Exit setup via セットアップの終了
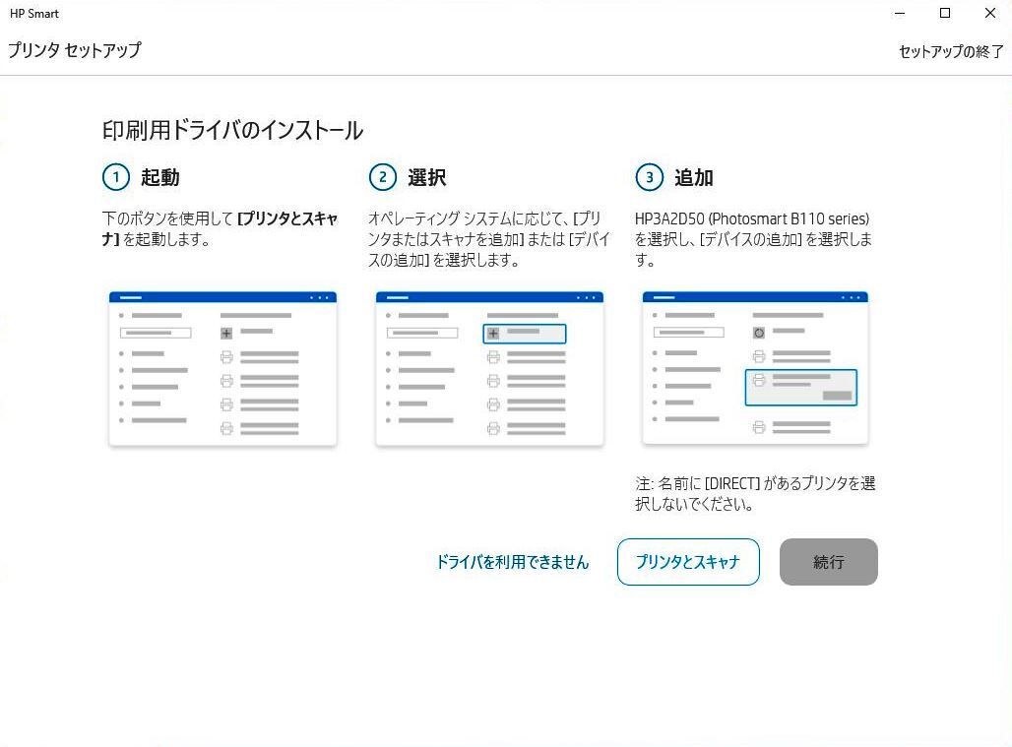 coord(951,51)
